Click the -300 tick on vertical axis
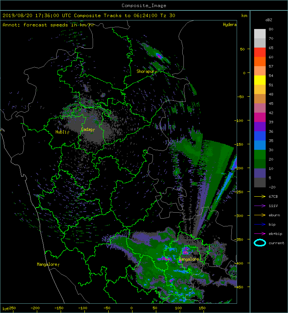Viewport: 288px width, 313px height. click(239, 216)
